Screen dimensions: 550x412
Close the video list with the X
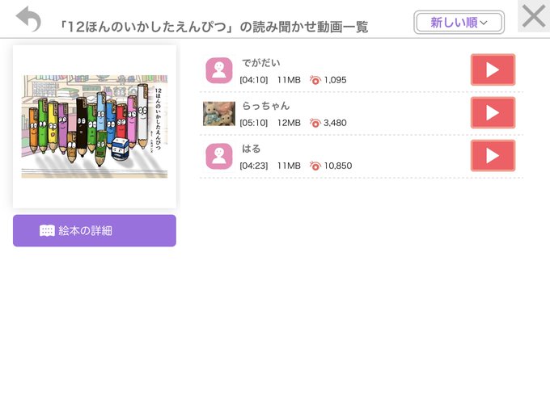[534, 16]
